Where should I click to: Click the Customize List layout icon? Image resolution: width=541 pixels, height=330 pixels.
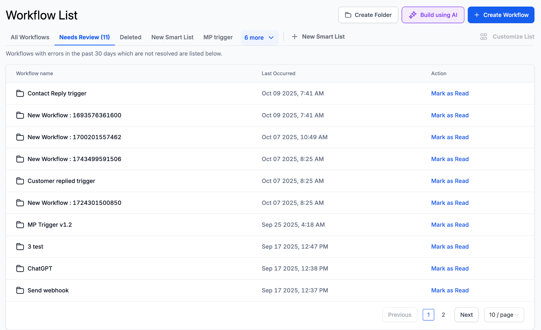(484, 37)
